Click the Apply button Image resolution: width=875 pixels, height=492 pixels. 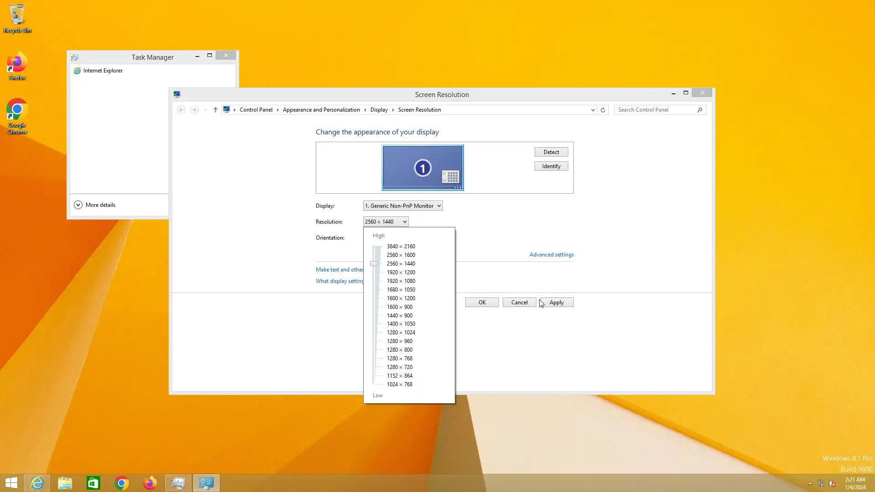[x=556, y=302]
